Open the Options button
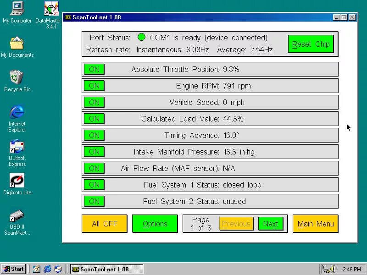 (x=155, y=224)
